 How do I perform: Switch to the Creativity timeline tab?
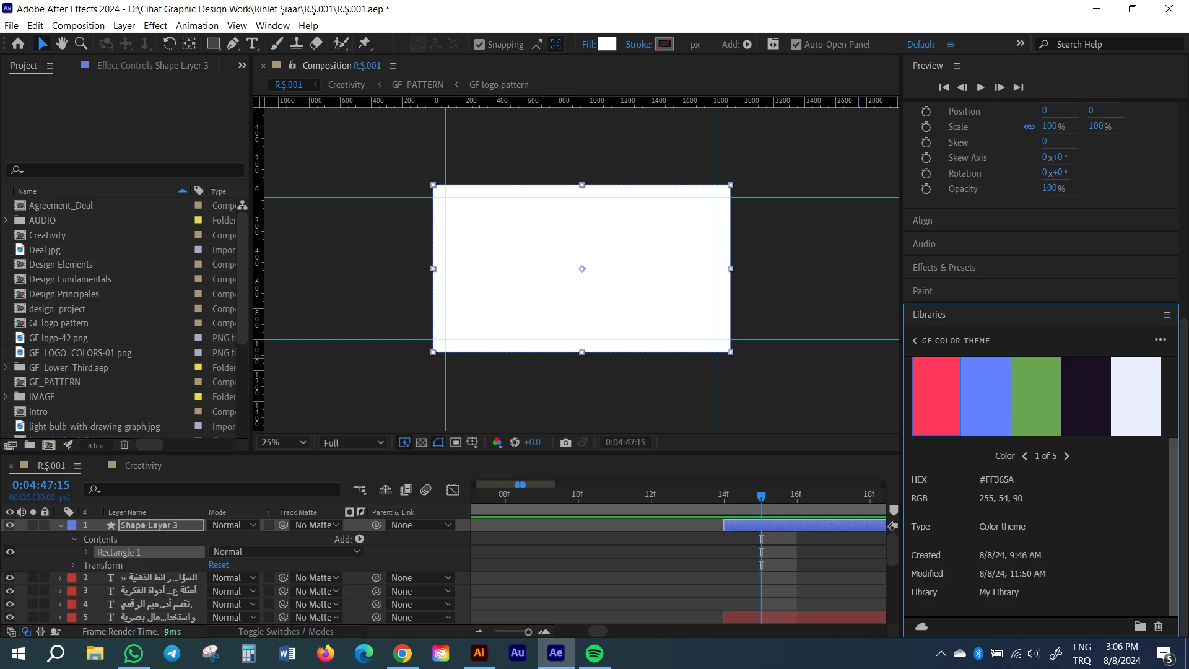tap(143, 466)
